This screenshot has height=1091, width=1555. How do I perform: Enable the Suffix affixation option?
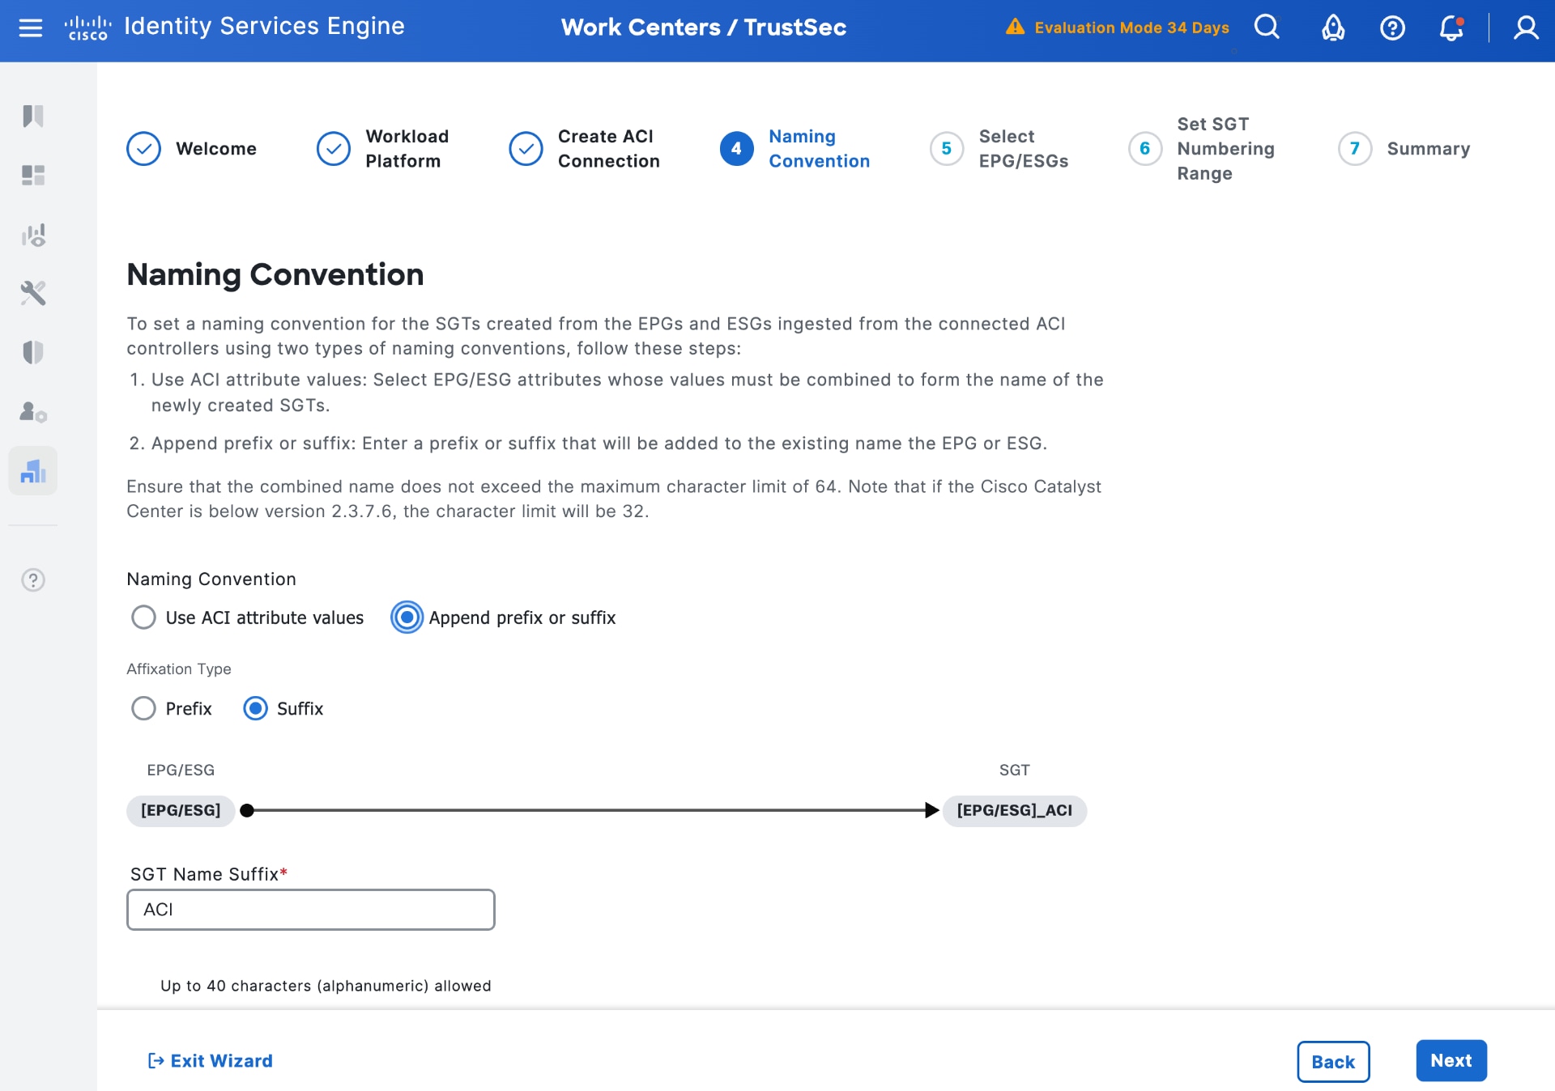click(x=256, y=708)
